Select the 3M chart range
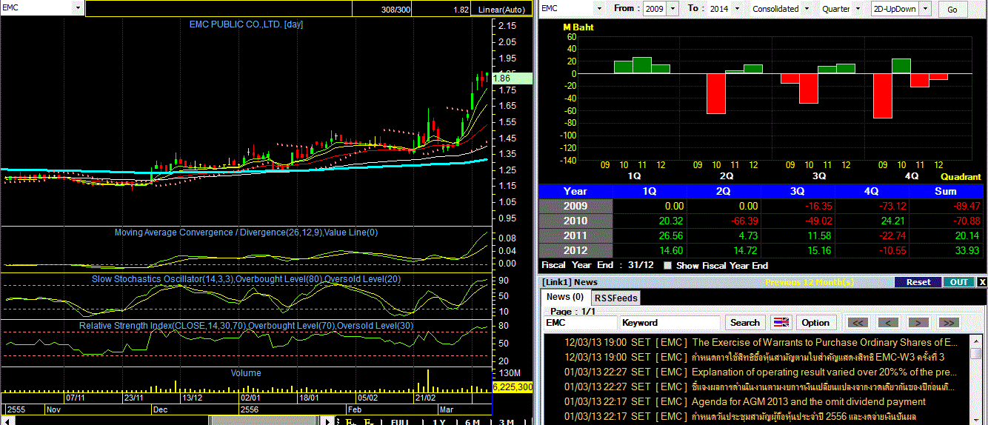The height and width of the screenshot is (425, 988). point(507,422)
